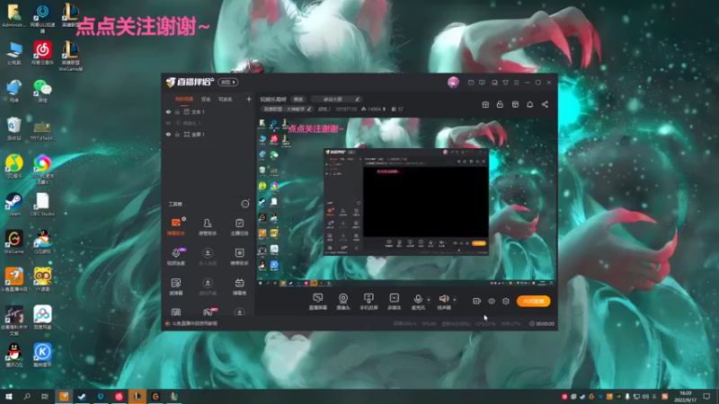Viewport: 719px width, 404px height.
Task: Toggle the preview eye icon near the live button
Action: click(x=491, y=301)
